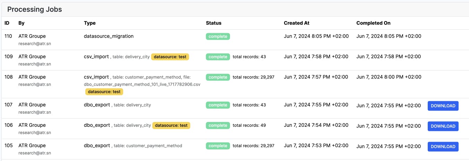
Task: Click the complete badge for job 108
Action: (218, 77)
